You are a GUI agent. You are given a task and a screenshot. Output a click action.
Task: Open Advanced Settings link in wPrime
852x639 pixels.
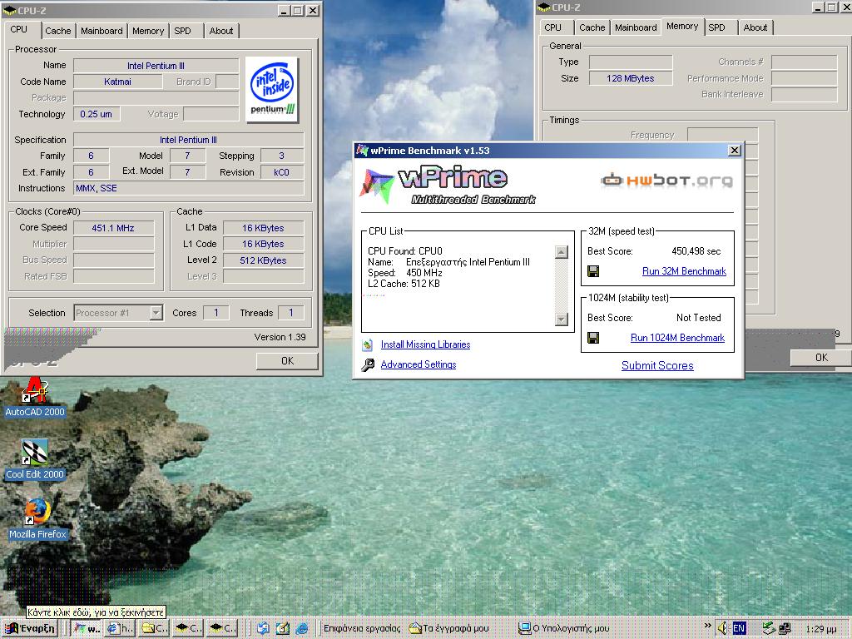[x=419, y=364]
